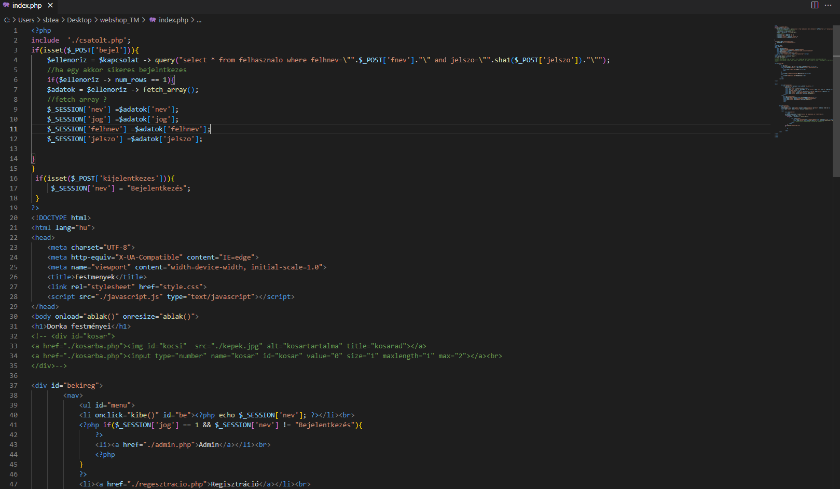Click the Festmenyek title text
The width and height of the screenshot is (840, 489).
(x=95, y=277)
